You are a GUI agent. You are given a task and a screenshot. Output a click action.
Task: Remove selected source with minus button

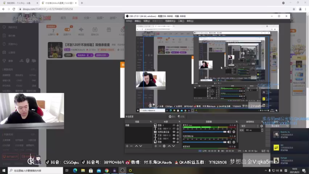click(160, 146)
